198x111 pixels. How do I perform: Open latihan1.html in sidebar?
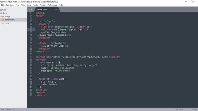tap(10, 20)
